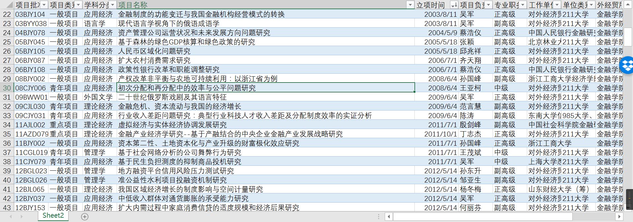Select cell 地方融资平台信用风险压力测试研究

click(x=266, y=171)
